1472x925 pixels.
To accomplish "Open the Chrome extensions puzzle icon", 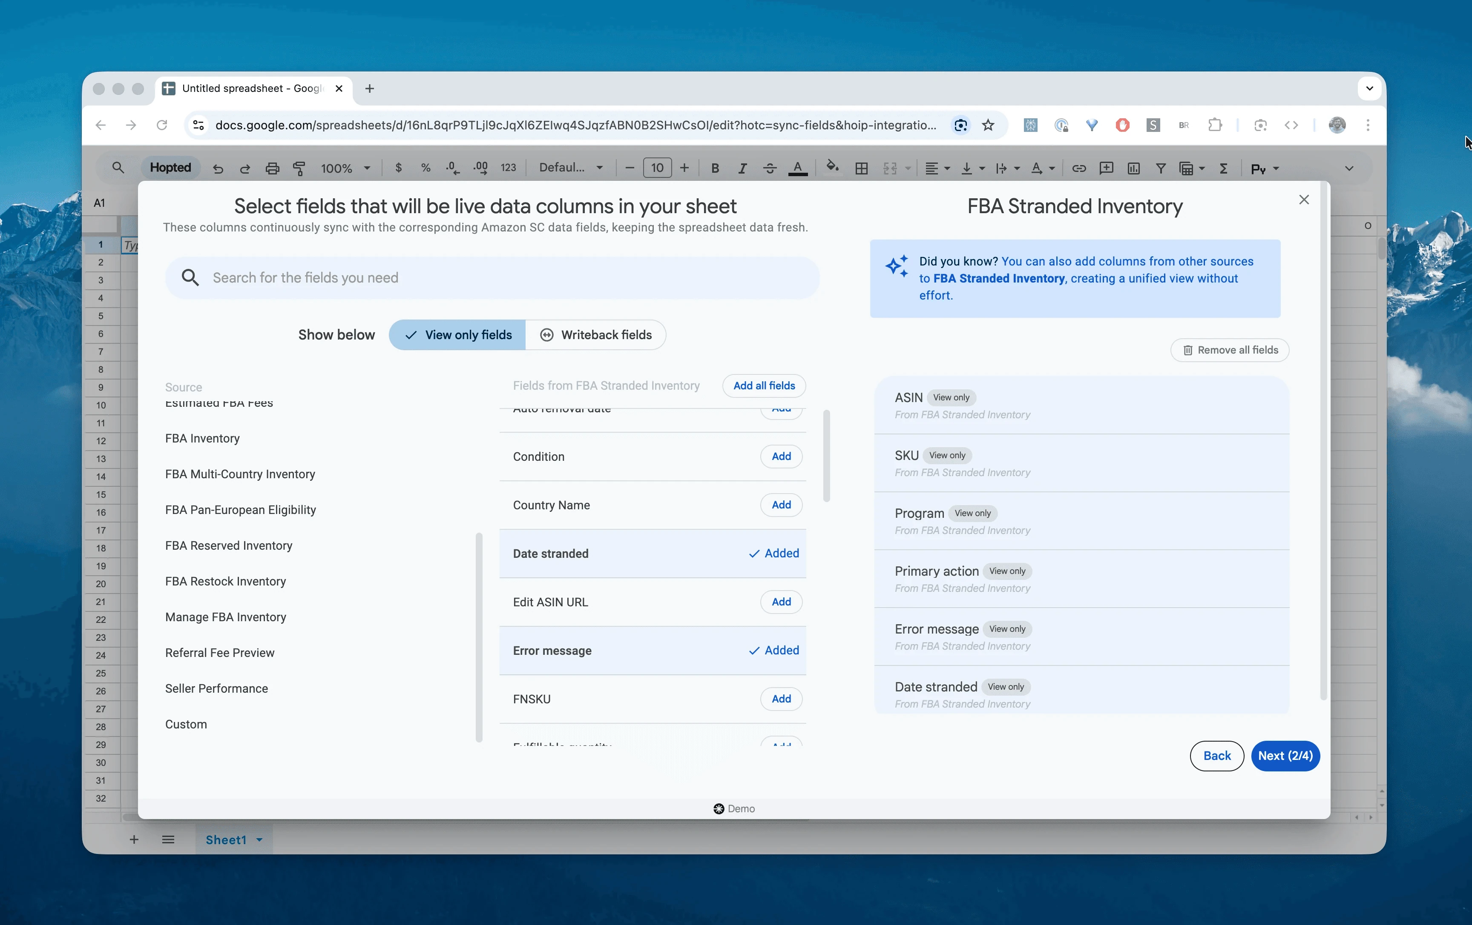I will 1215,125.
